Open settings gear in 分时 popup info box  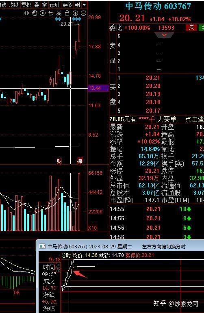pyautogui.click(x=58, y=270)
